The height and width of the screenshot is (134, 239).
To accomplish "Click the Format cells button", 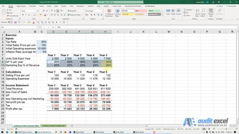I will 179,12.
